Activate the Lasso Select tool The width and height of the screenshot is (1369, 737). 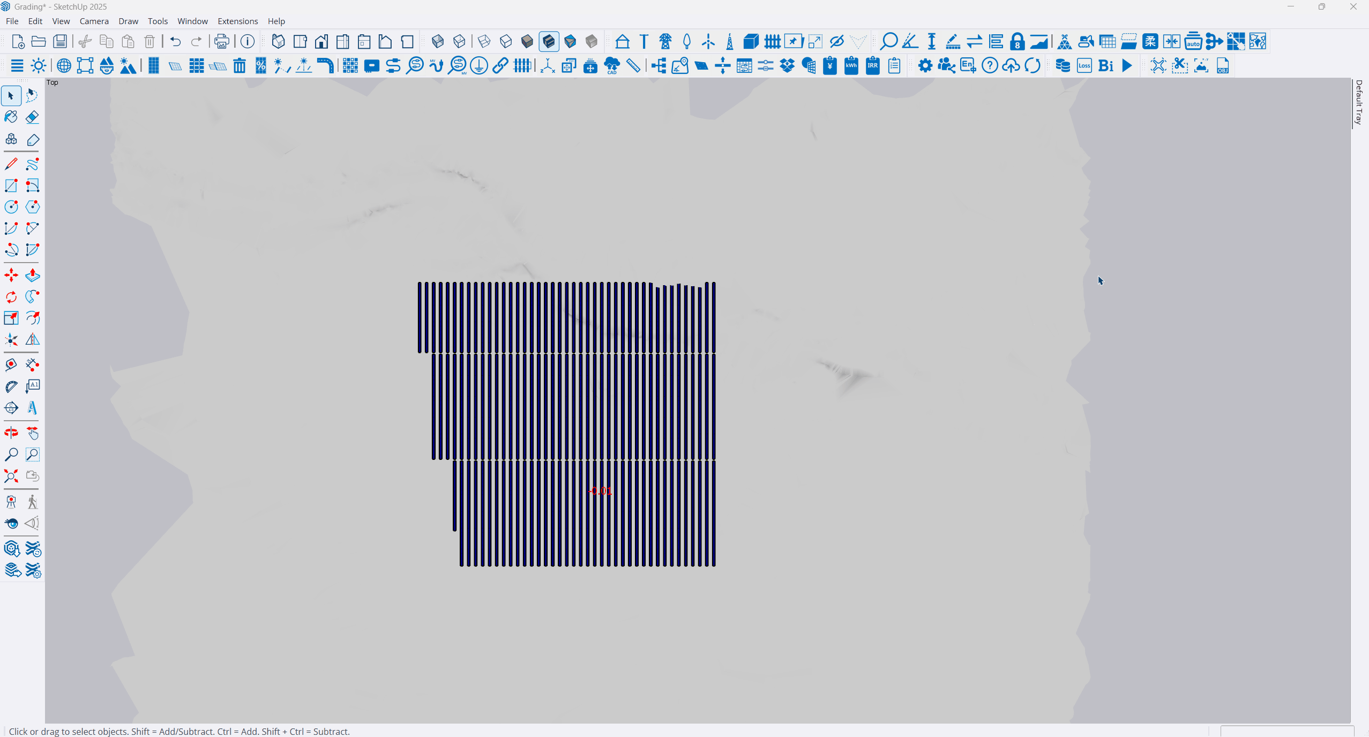32,96
